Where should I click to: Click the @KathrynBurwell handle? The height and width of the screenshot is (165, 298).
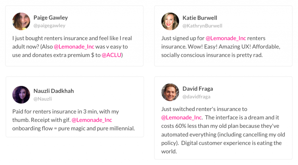click(202, 26)
